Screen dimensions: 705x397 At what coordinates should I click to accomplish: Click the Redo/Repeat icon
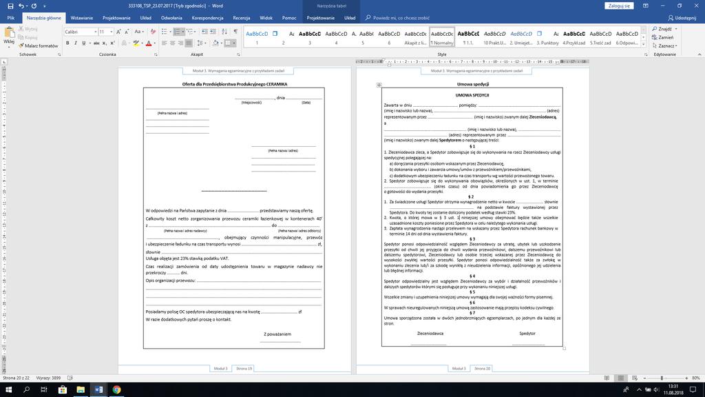coord(34,6)
